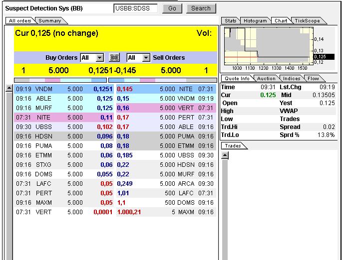Click the Yest value 0.125
This screenshot has width=342, height=260.
tap(327, 103)
